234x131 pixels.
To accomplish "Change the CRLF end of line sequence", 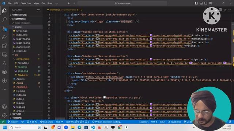I will click(x=162, y=122).
